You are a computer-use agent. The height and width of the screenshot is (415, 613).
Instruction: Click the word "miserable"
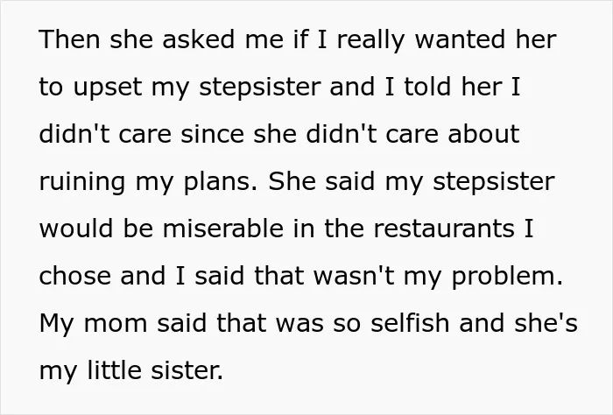coord(223,229)
